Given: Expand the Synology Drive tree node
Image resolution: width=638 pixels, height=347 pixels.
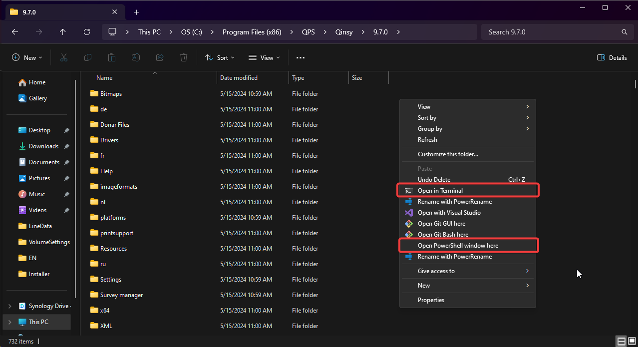Looking at the screenshot, I should pos(9,306).
